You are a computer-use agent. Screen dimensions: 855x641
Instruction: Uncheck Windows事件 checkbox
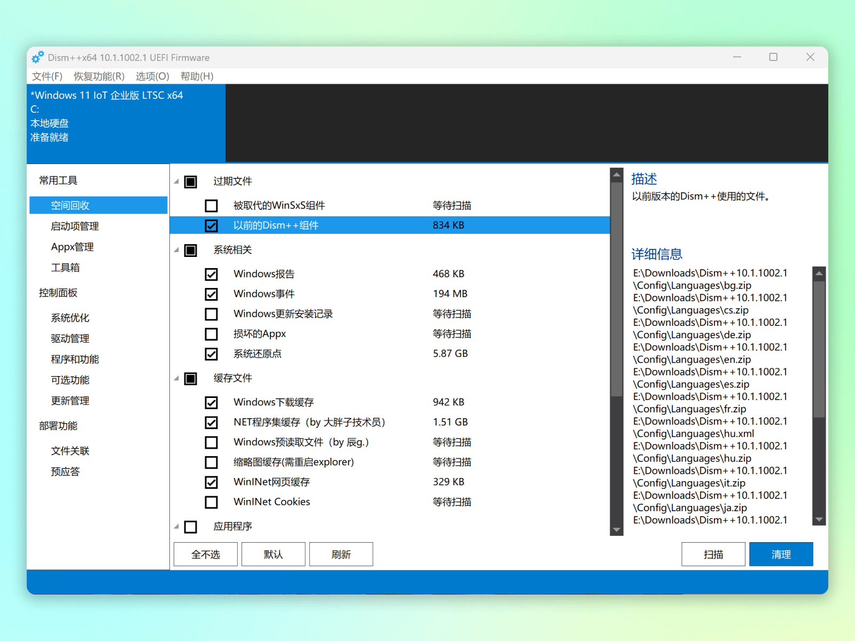pyautogui.click(x=212, y=294)
